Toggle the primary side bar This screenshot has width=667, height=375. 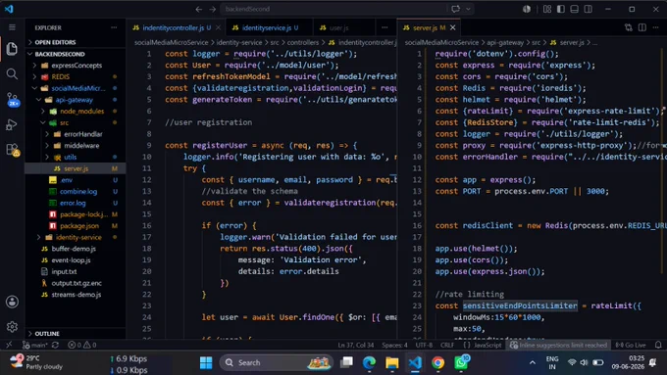[561, 9]
